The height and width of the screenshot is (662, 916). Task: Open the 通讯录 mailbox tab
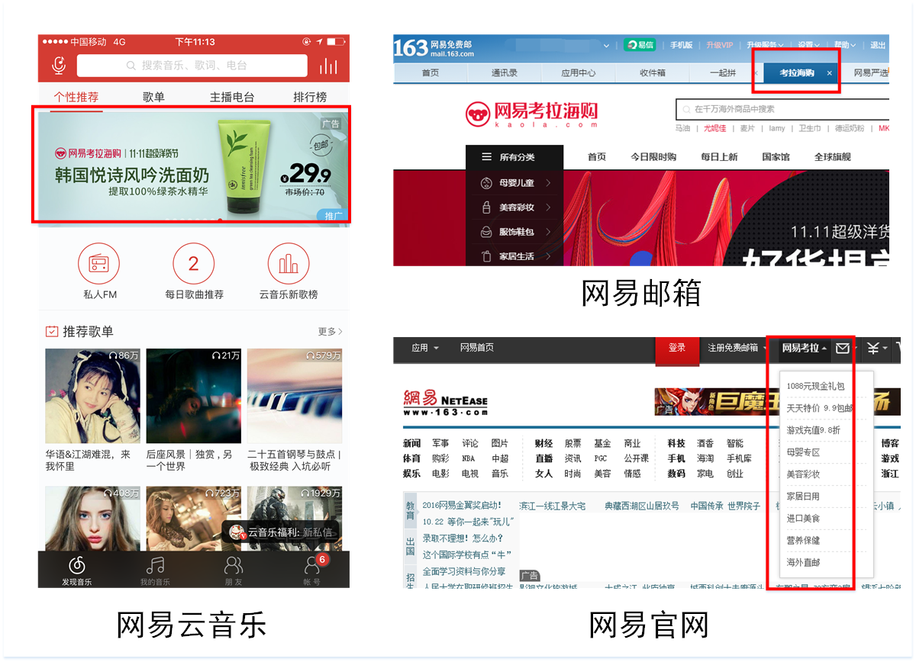click(505, 73)
